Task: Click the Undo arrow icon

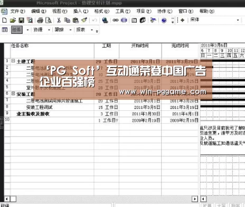Action: 95,20
